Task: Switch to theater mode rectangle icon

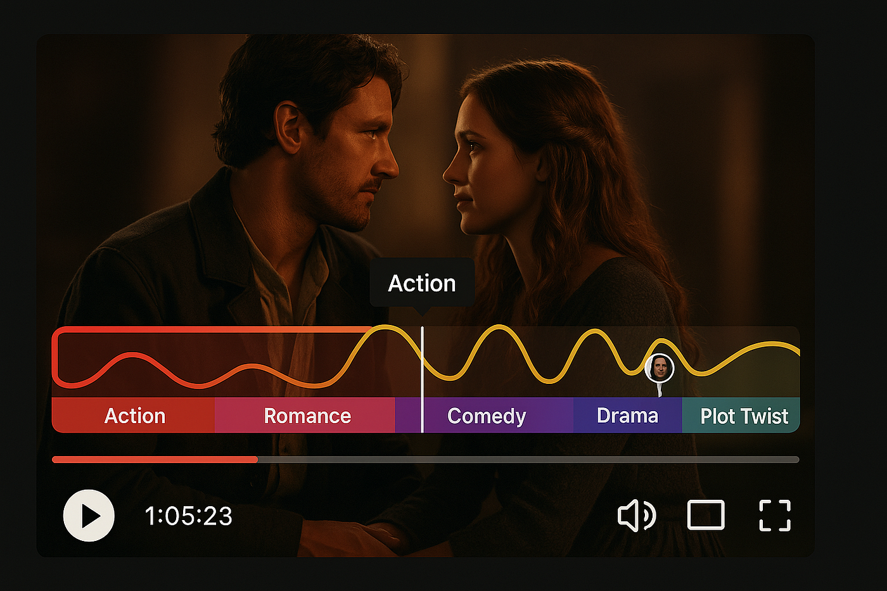Action: click(706, 515)
